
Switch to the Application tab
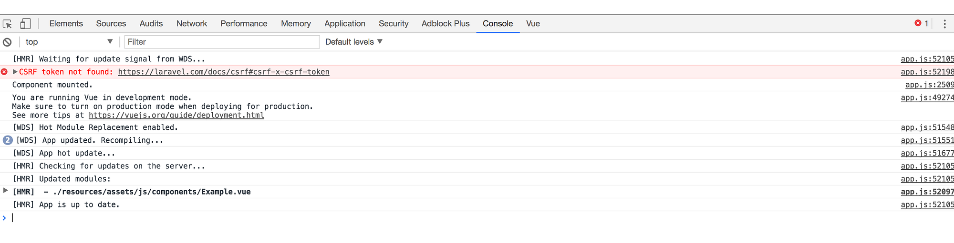coord(345,24)
